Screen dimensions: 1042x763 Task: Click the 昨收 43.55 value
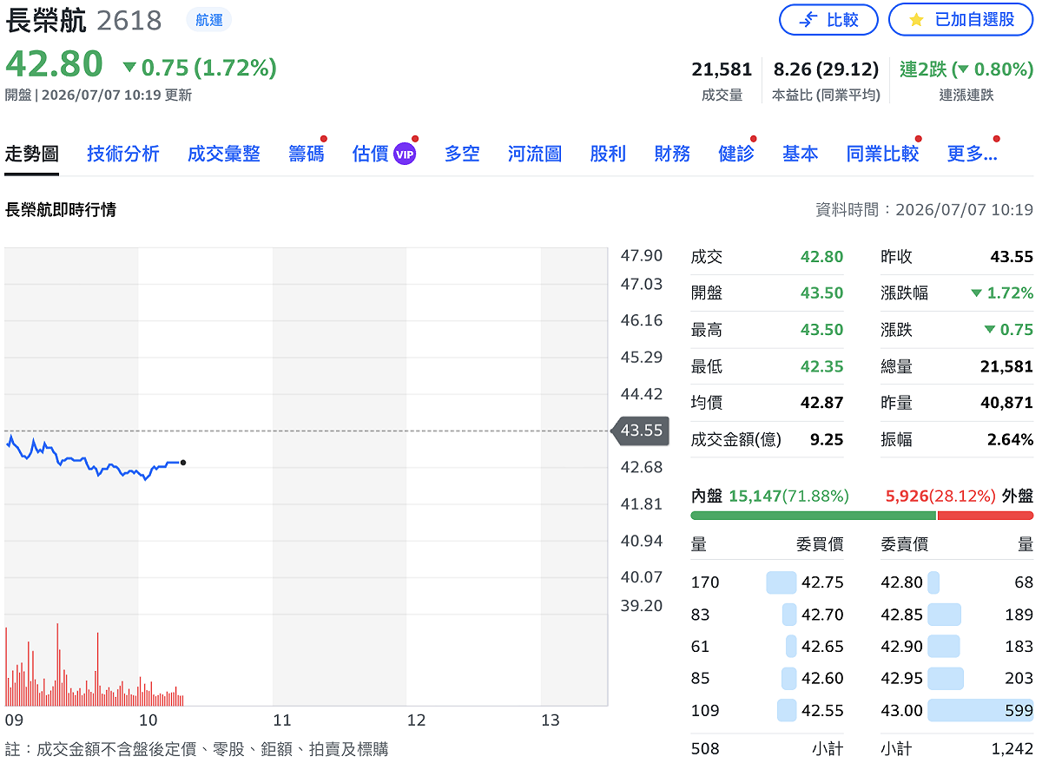coord(1012,257)
